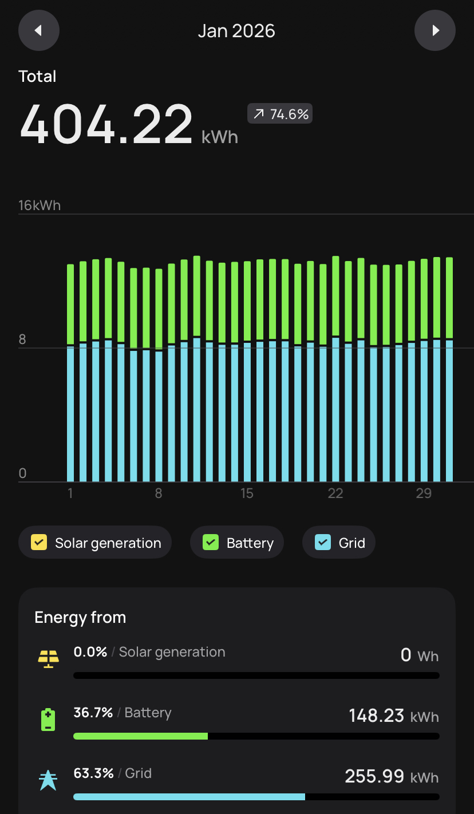Click the blue Grid progress bar

coord(189,797)
